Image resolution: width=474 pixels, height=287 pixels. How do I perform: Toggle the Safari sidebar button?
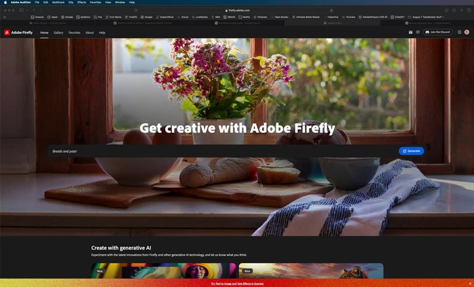tap(22, 10)
